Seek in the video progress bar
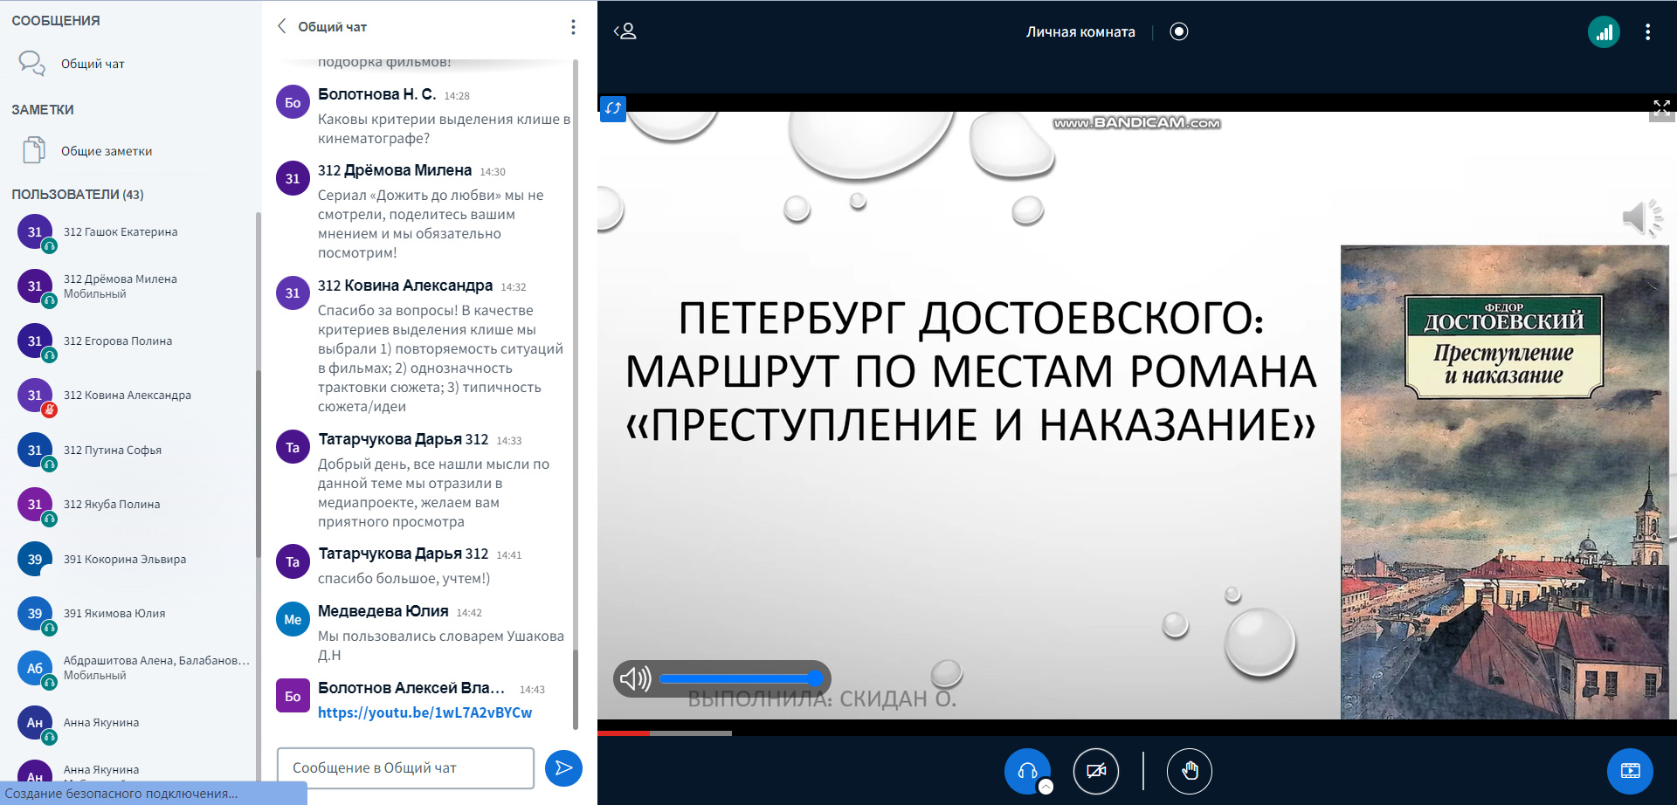The height and width of the screenshot is (805, 1677). tap(1137, 733)
